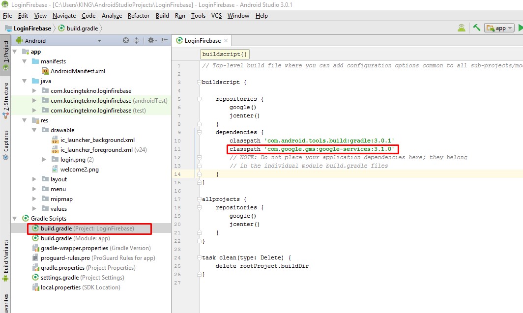The width and height of the screenshot is (523, 313).
Task: Open the Edit menu
Action: pyautogui.click(x=23, y=16)
